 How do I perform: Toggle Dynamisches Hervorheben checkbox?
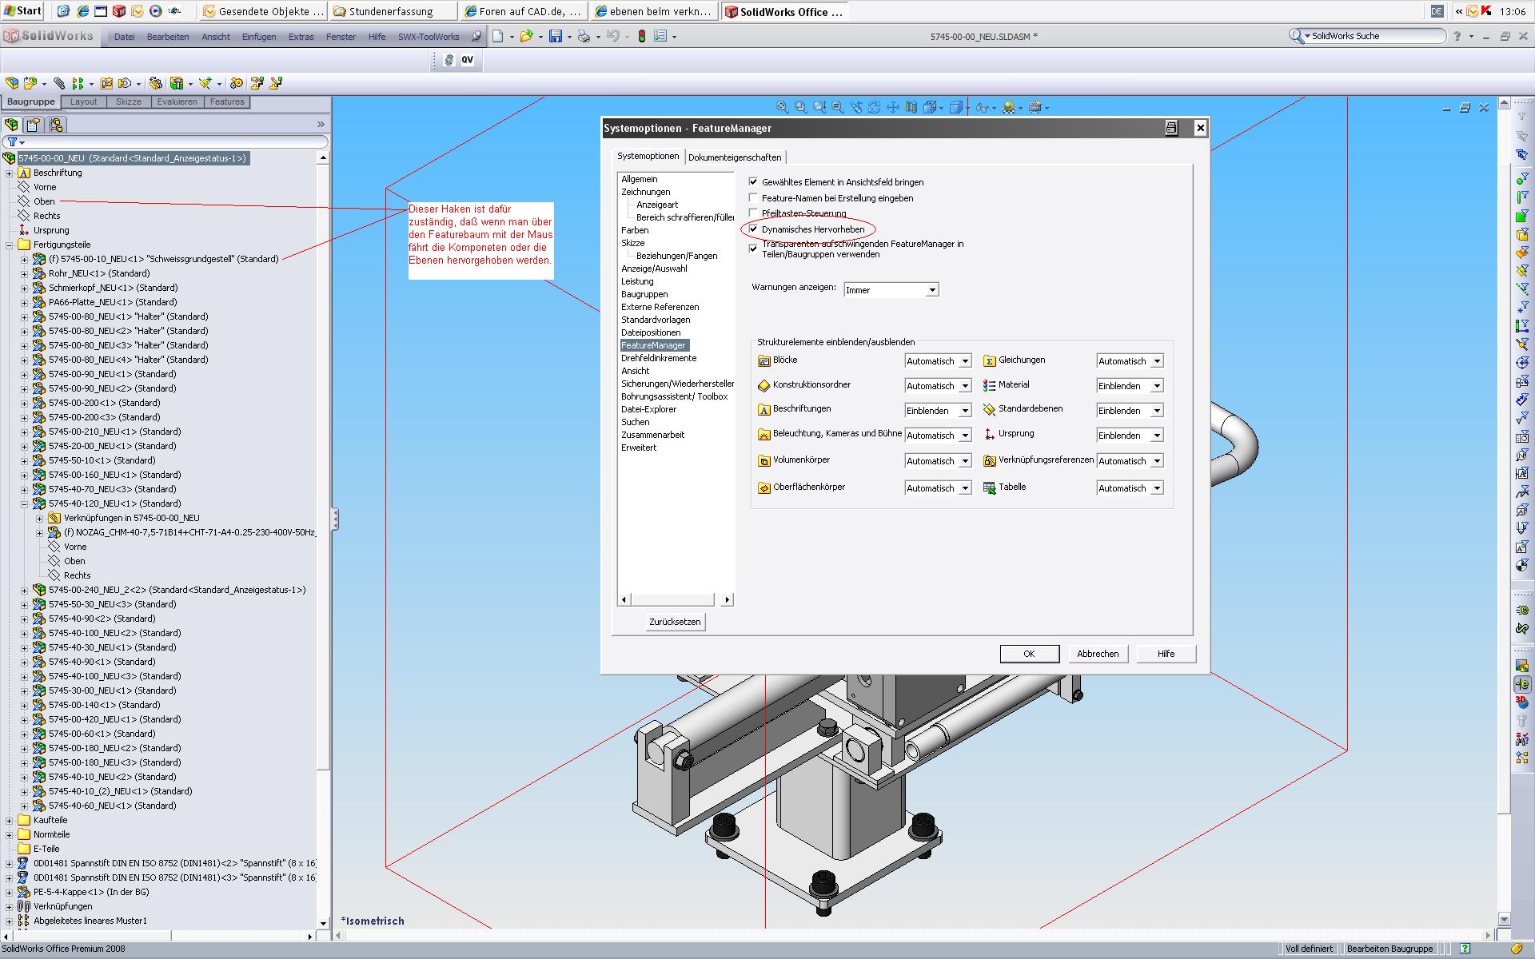pos(753,229)
